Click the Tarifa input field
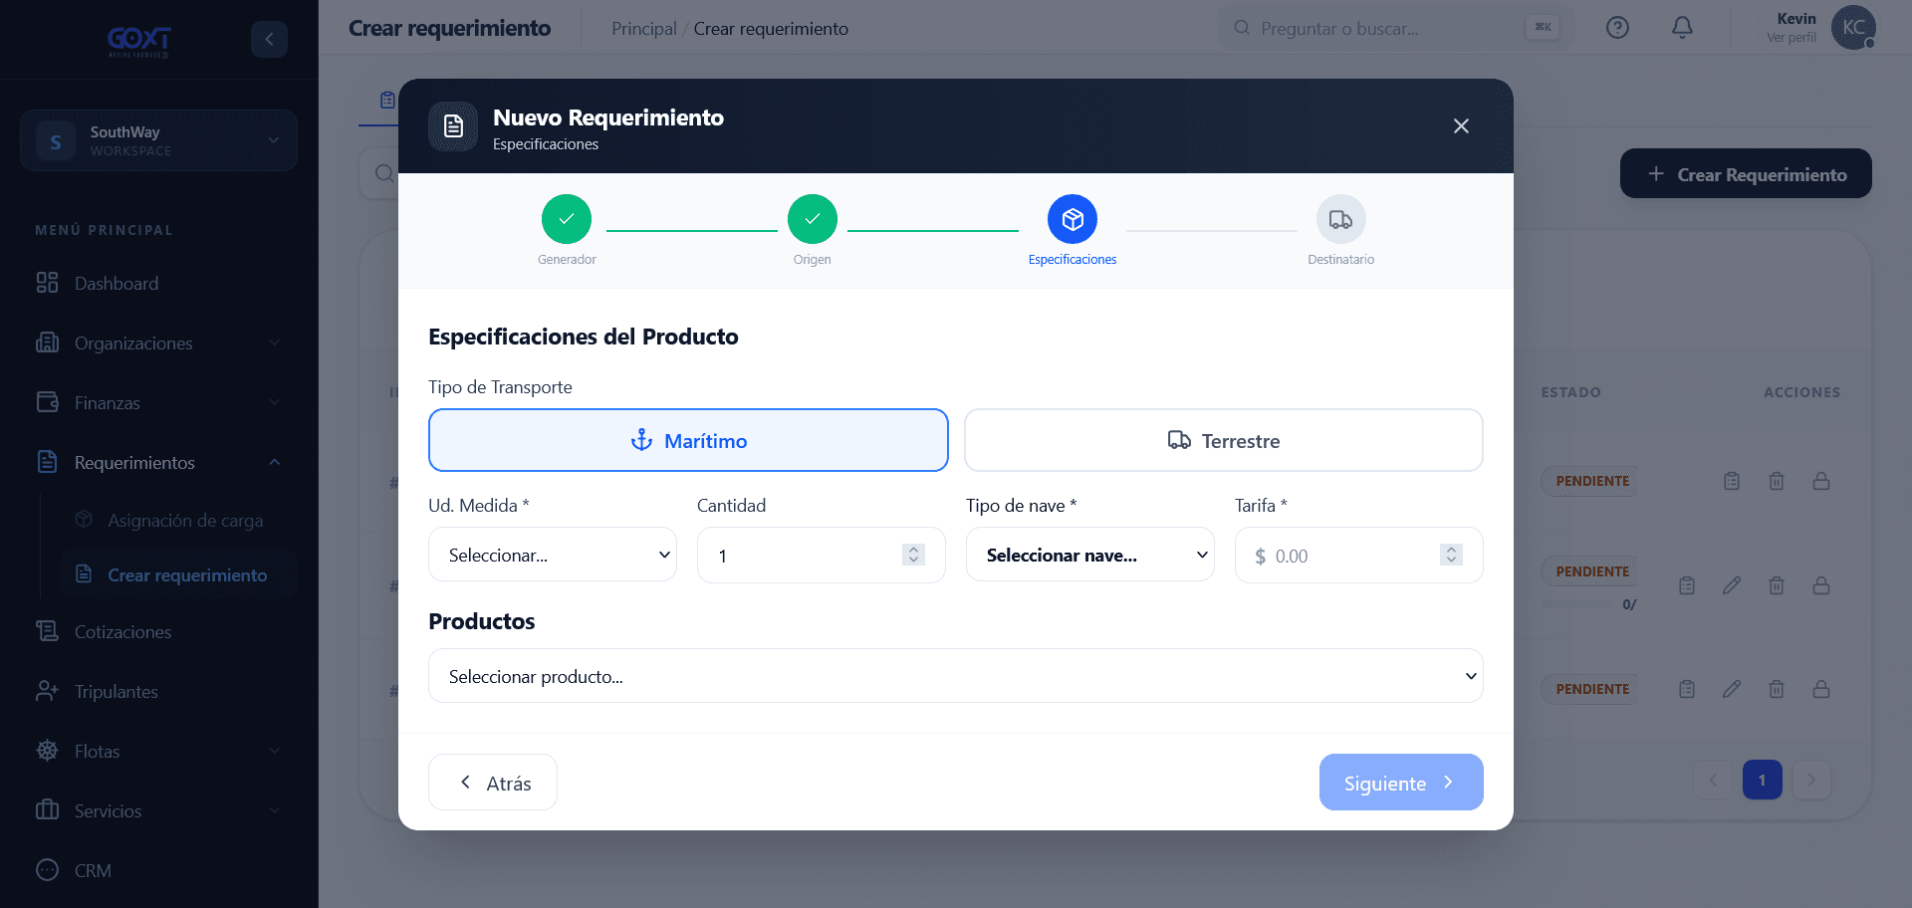 [x=1359, y=555]
